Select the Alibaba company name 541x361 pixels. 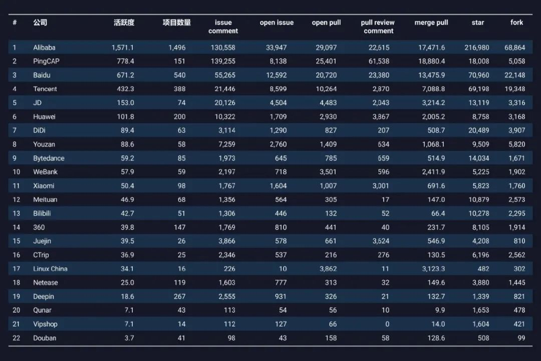(x=44, y=47)
